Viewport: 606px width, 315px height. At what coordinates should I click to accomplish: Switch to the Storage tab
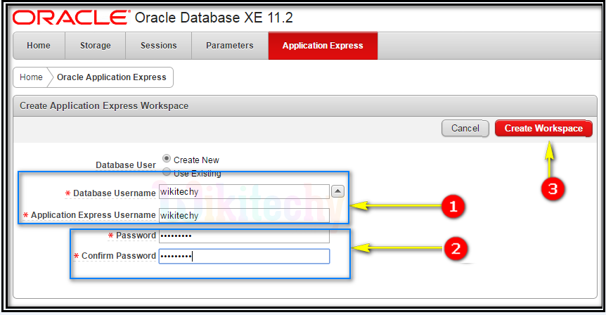[95, 46]
